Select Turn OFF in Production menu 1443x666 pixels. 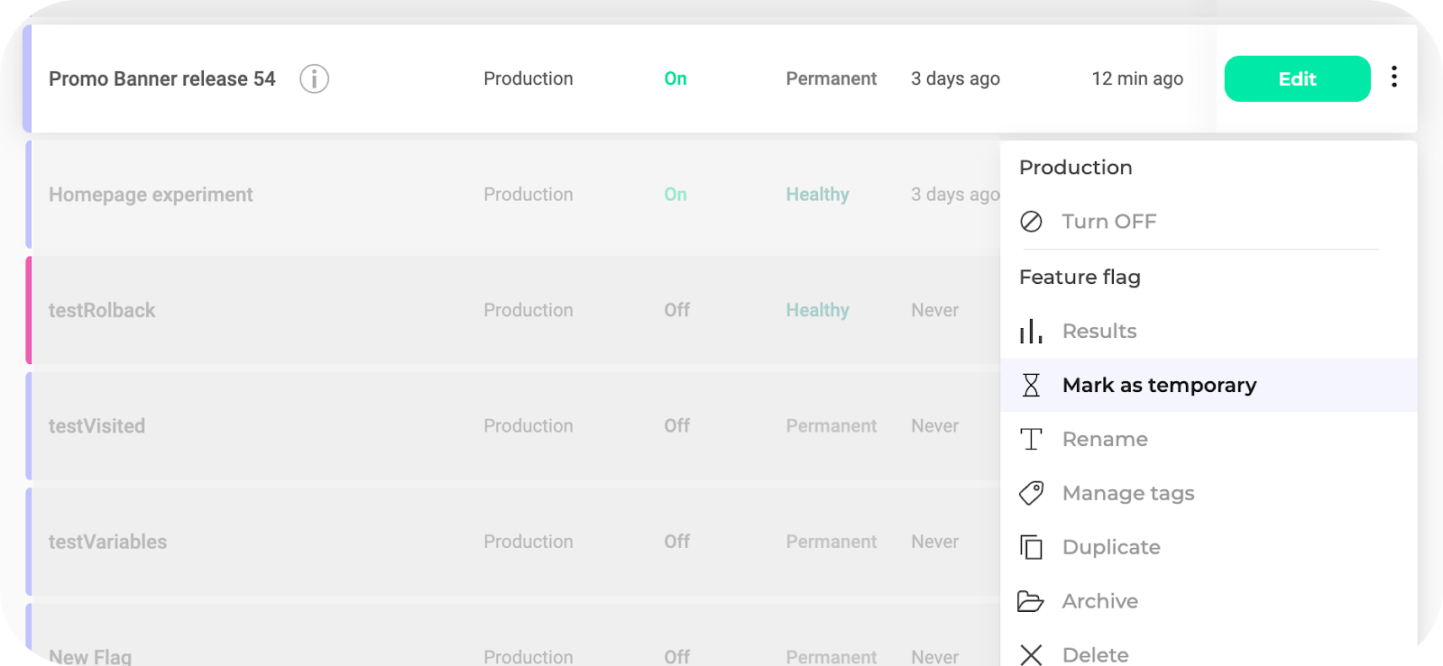[1108, 222]
